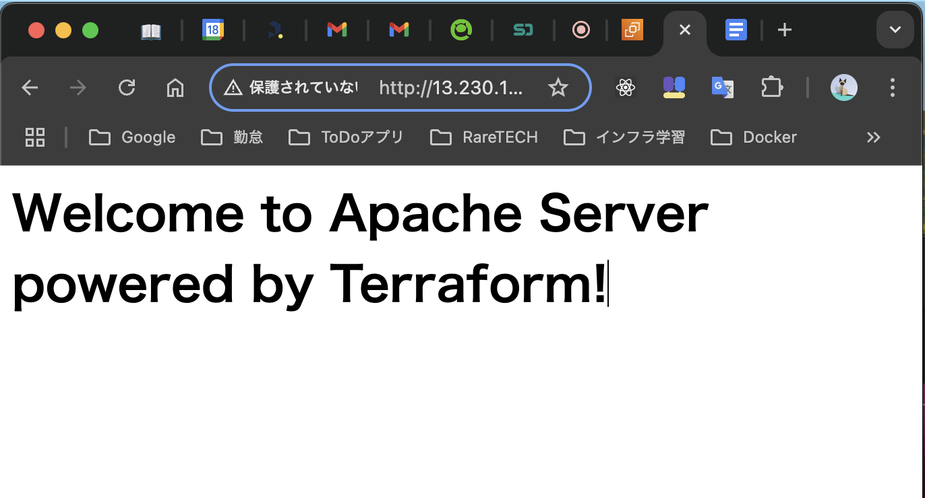Viewport: 925px width, 498px height.
Task: Open the ToDoアプリ bookmarks folder
Action: (346, 137)
